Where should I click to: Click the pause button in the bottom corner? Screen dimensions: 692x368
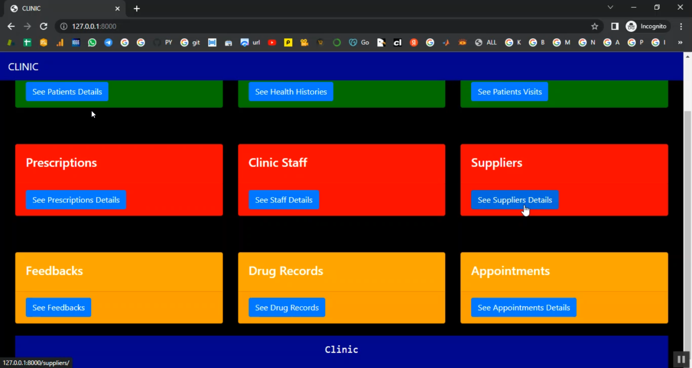coord(681,359)
